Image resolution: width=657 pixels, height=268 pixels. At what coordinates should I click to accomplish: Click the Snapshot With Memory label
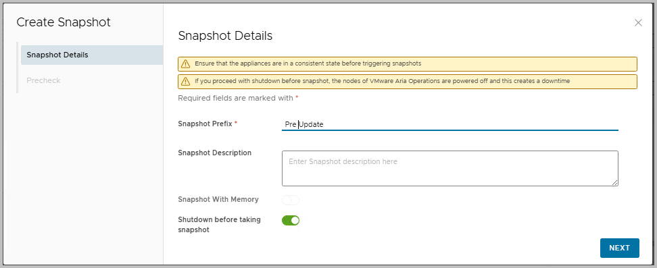point(218,199)
